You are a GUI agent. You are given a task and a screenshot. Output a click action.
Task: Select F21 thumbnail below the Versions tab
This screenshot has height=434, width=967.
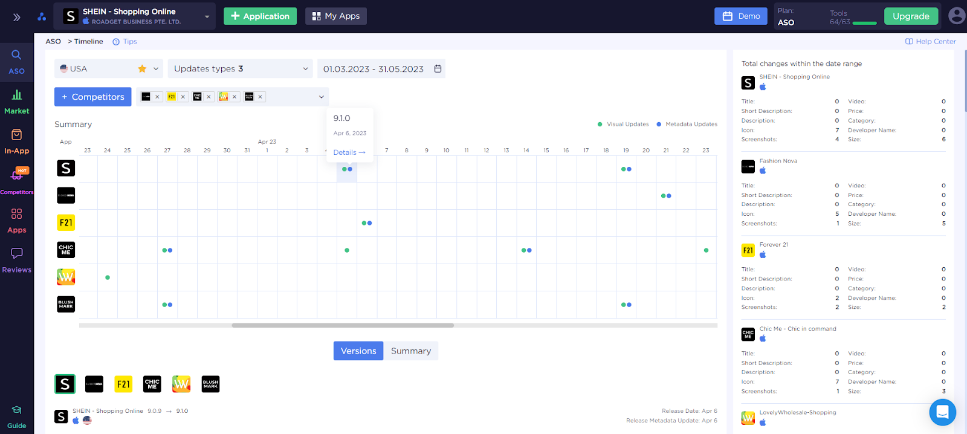[x=123, y=384]
